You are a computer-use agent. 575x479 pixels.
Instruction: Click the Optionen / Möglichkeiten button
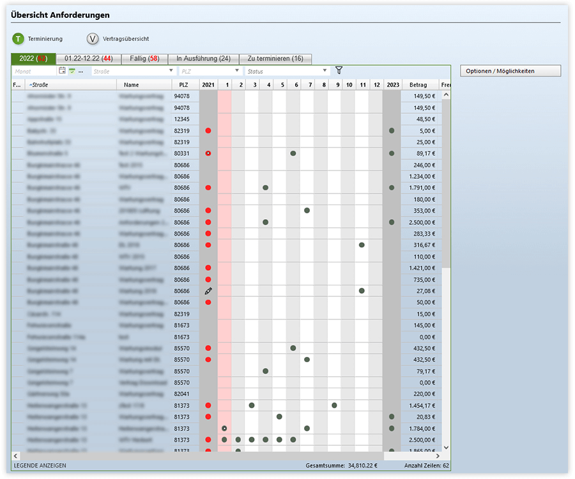(x=510, y=71)
